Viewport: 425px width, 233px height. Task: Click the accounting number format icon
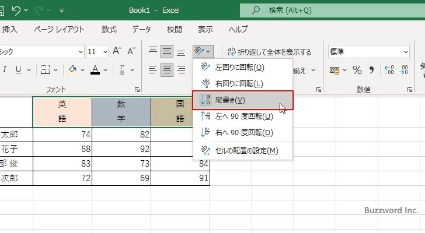335,70
